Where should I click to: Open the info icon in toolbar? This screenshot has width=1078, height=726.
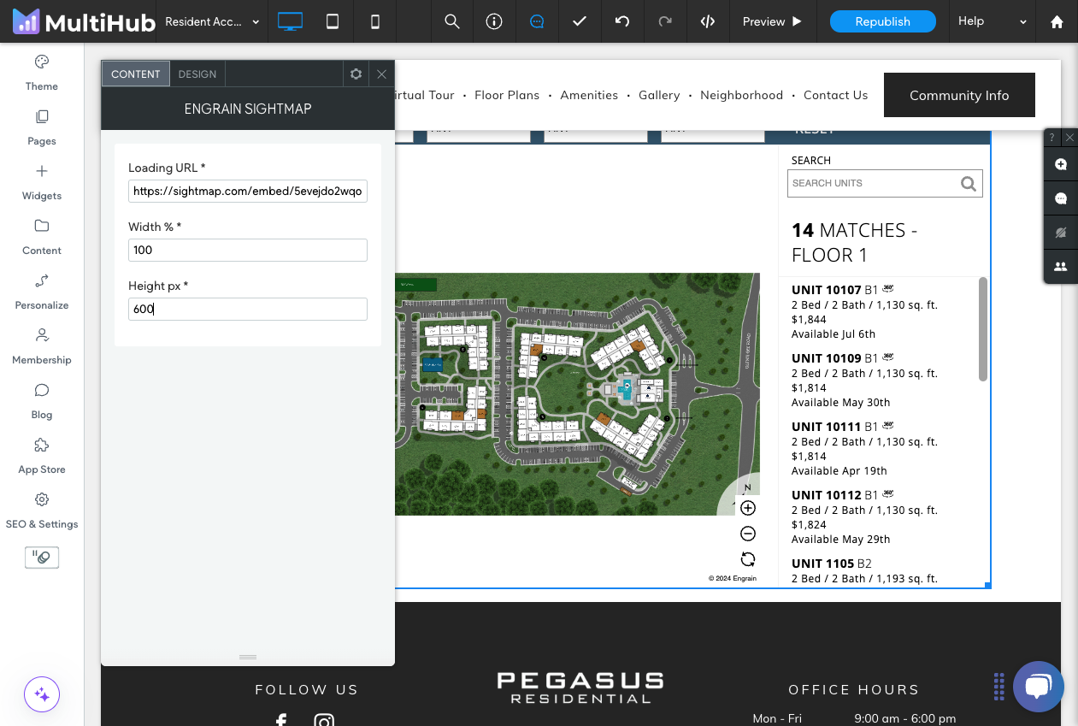(494, 21)
